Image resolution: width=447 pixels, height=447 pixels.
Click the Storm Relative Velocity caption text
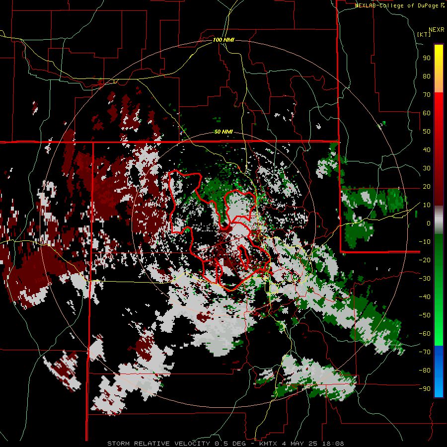pyautogui.click(x=225, y=444)
